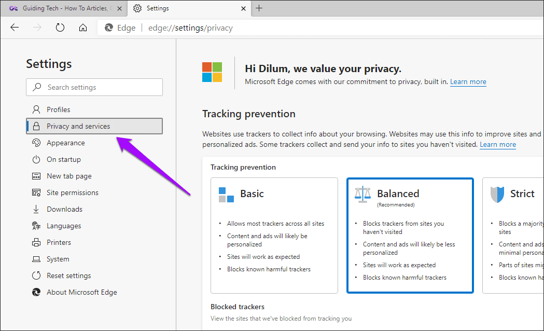Select the Basic tracking prevention card
544x331 pixels.
[274, 236]
